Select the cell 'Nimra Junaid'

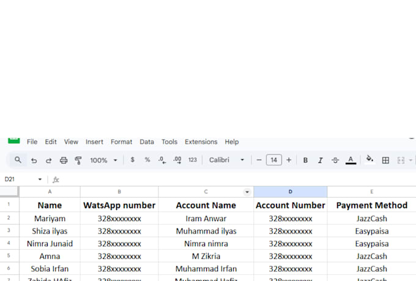(50, 243)
